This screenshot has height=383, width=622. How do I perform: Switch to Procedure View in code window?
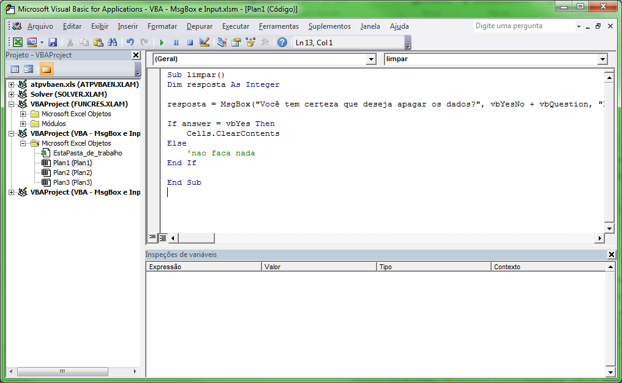(152, 237)
